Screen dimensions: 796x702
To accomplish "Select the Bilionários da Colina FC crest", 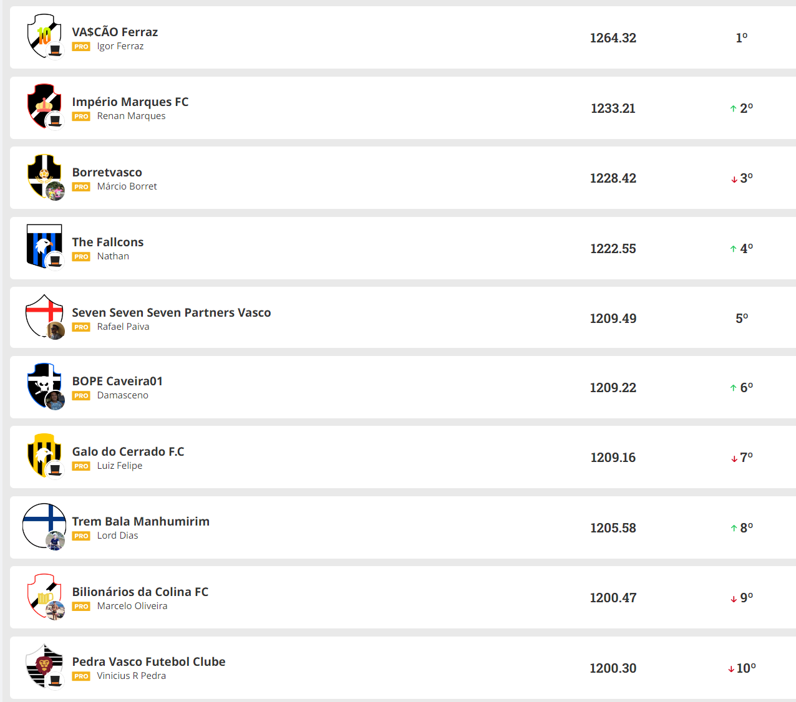I will click(44, 595).
